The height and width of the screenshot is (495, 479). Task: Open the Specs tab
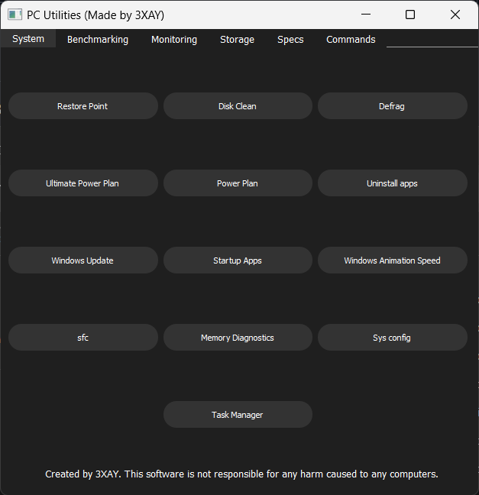[x=290, y=40]
